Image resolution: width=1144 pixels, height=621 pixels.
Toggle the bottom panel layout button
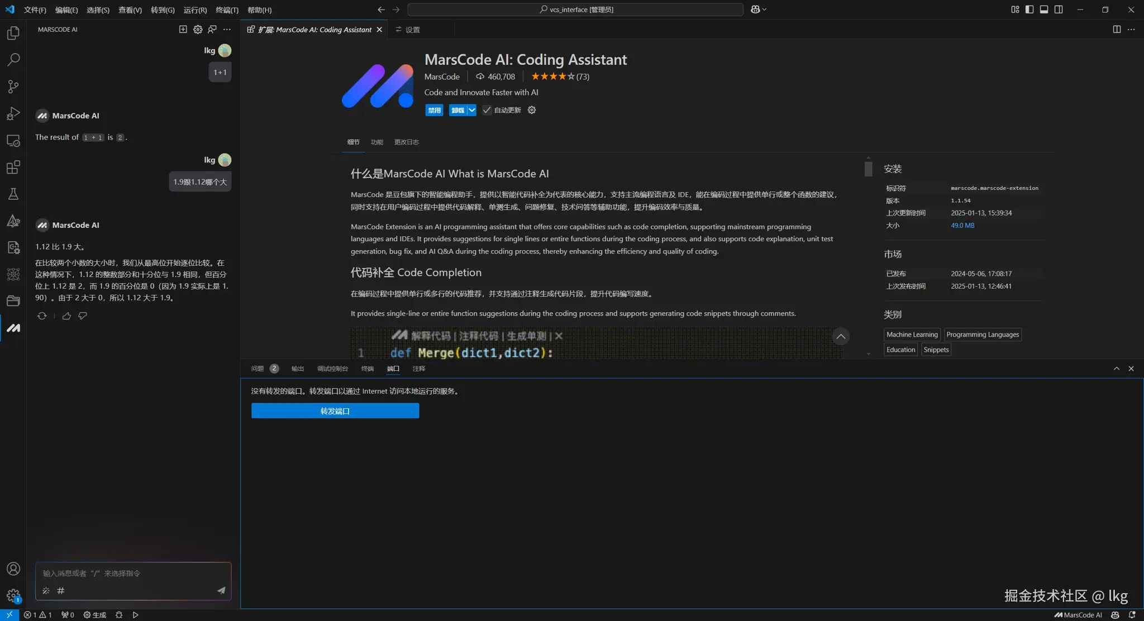[1044, 9]
